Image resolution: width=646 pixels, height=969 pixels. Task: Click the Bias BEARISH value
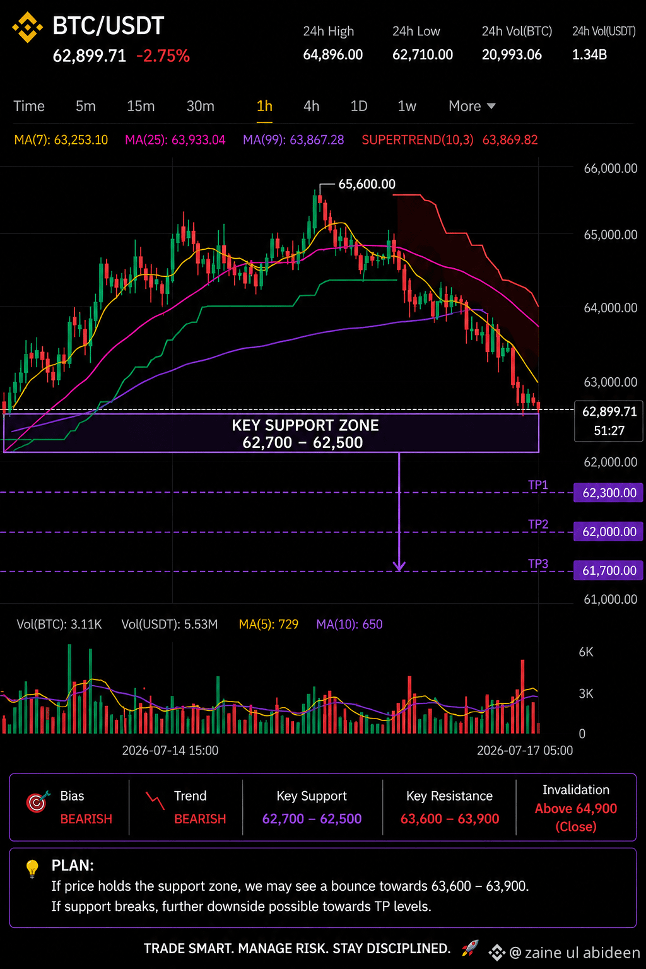click(86, 819)
